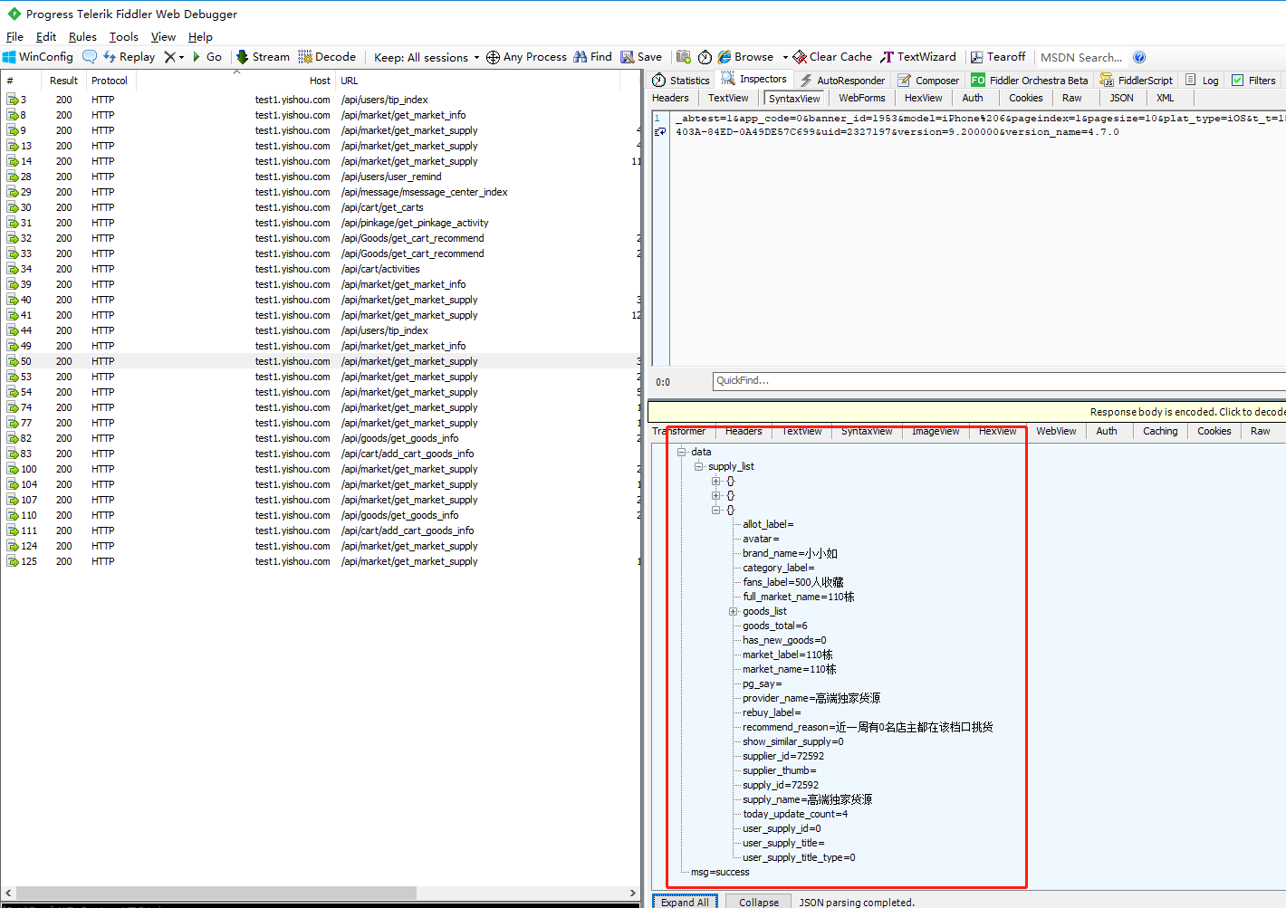The image size is (1286, 908).
Task: Select response WebView tab
Action: tap(1056, 432)
